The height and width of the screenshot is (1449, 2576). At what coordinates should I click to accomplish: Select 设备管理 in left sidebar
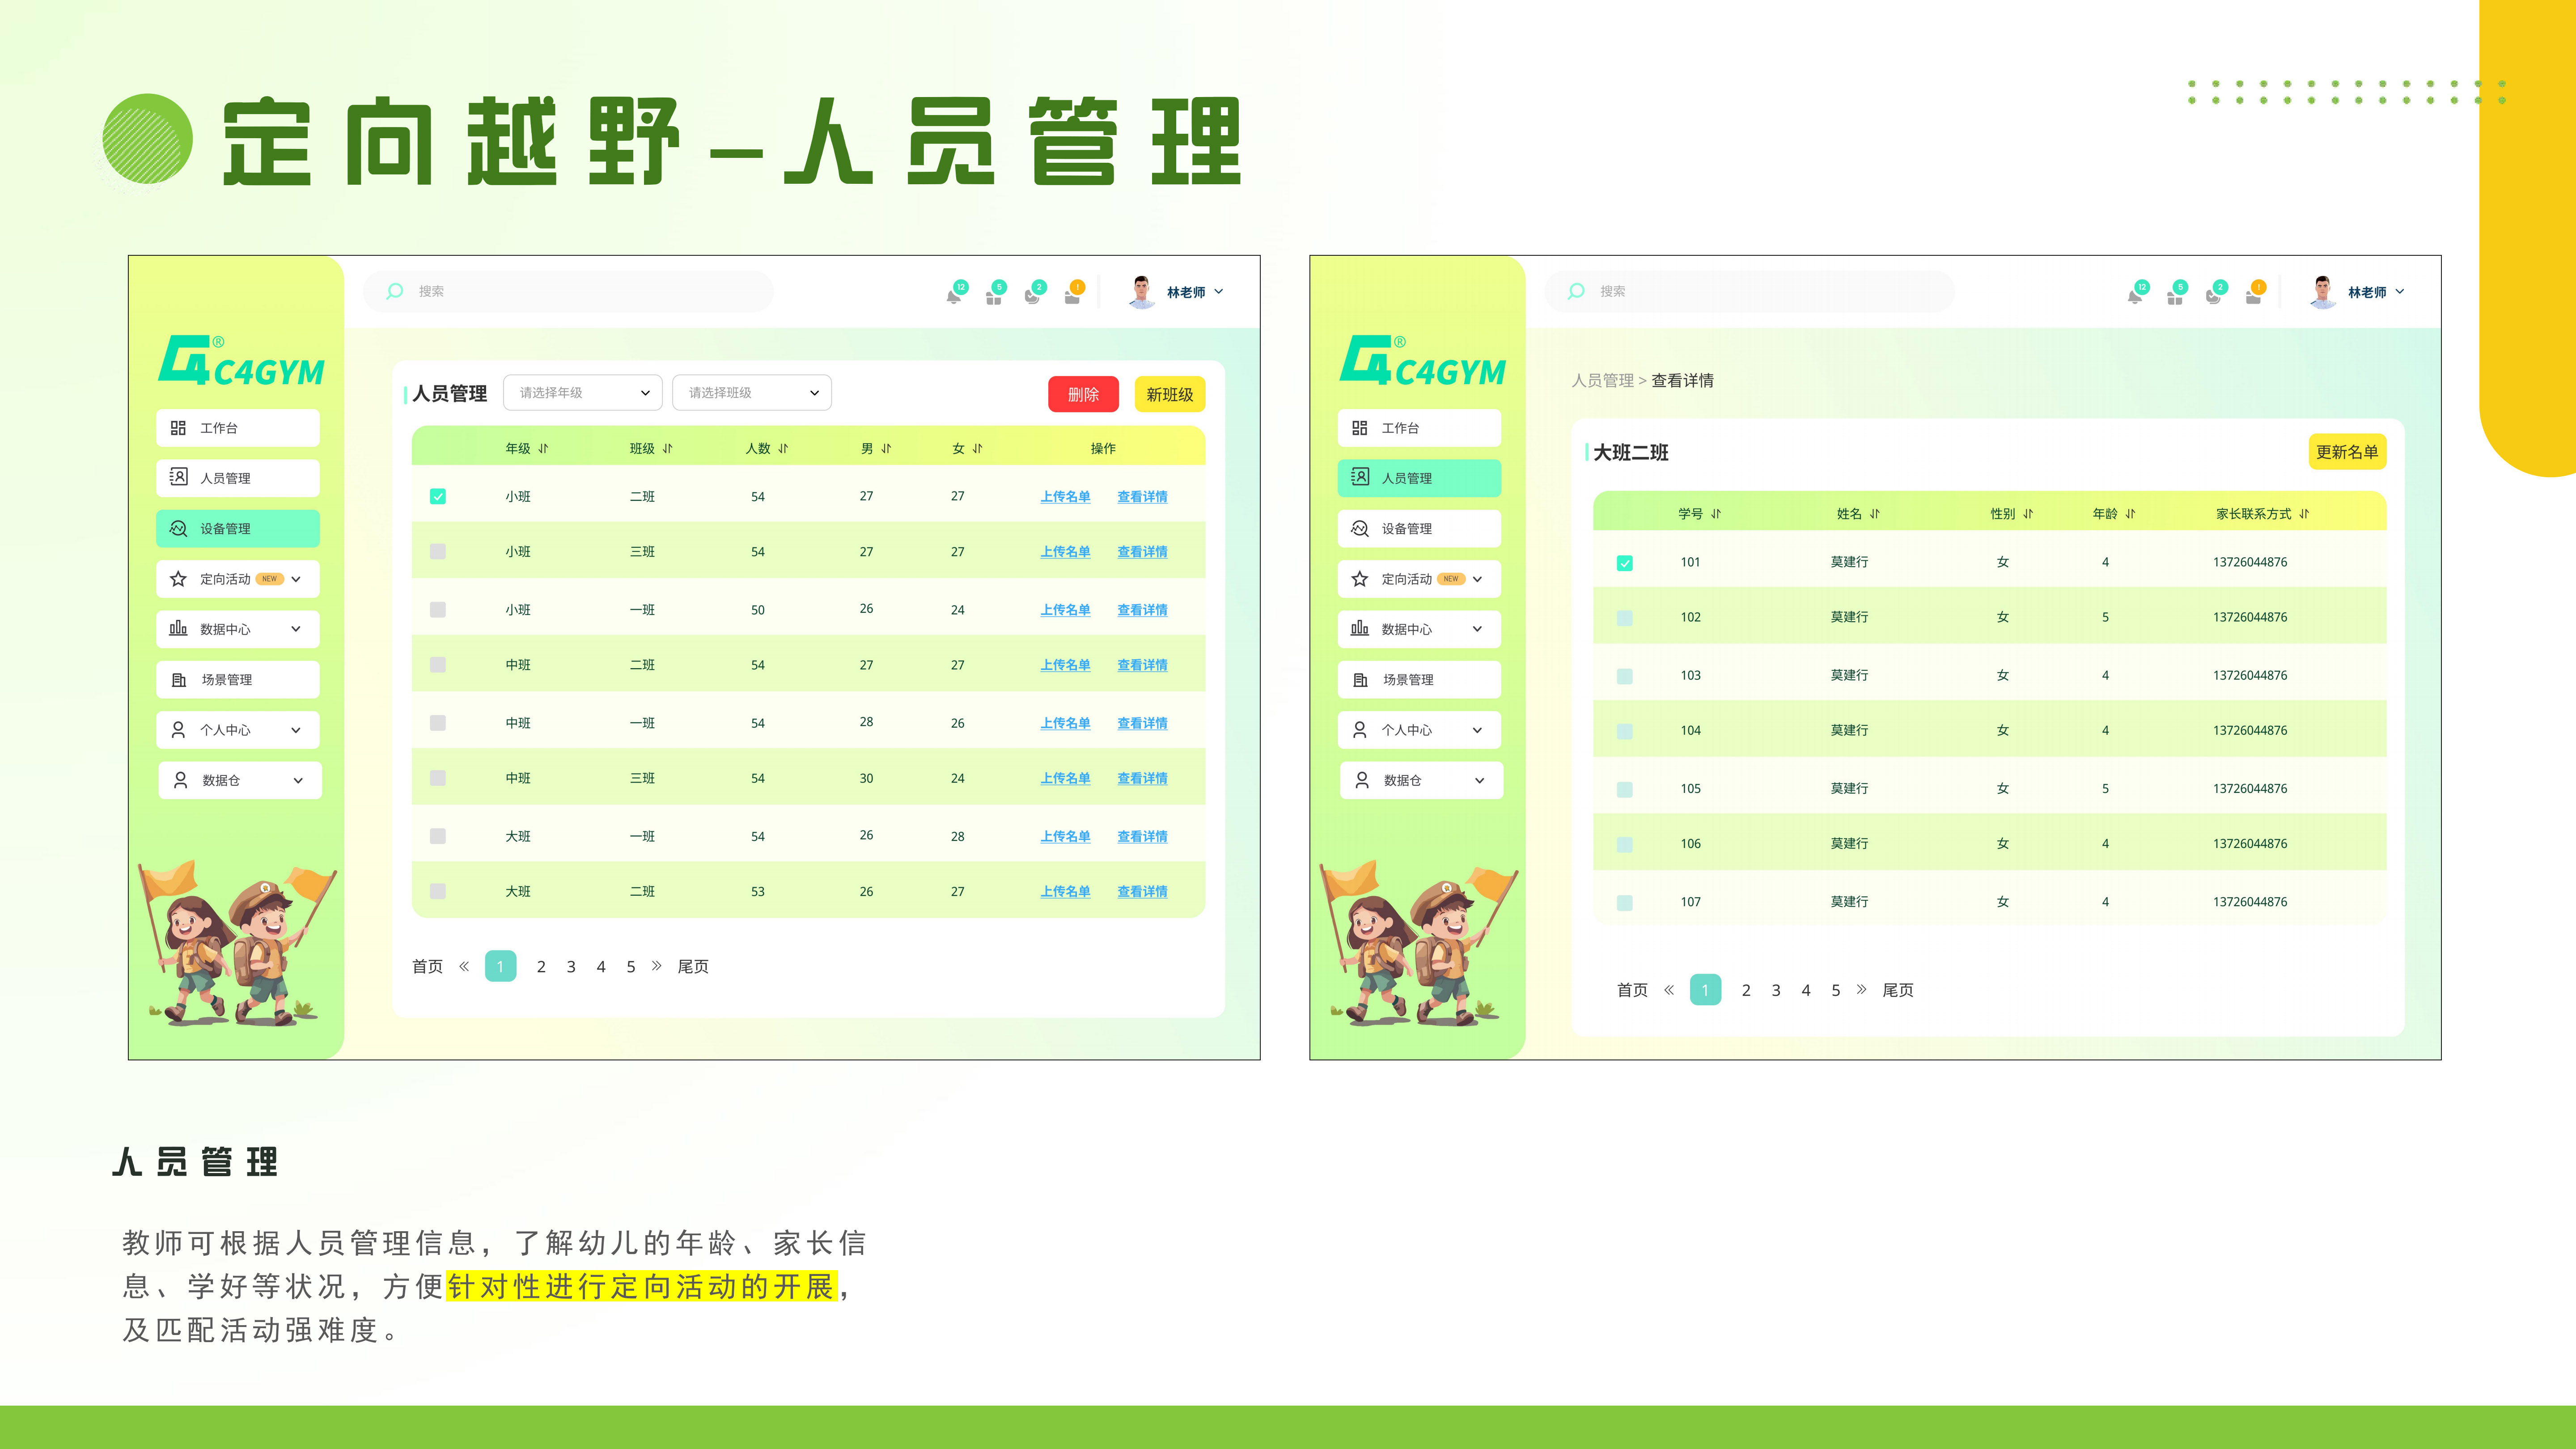click(x=238, y=529)
